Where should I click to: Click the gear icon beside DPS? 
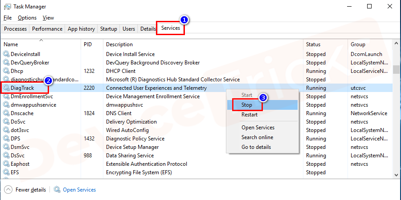click(6, 139)
